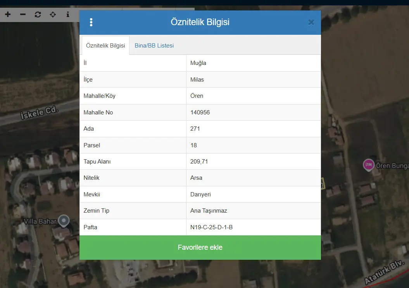Screen dimensions: 409x288
Task: Click the Ada field label
Action: point(89,128)
